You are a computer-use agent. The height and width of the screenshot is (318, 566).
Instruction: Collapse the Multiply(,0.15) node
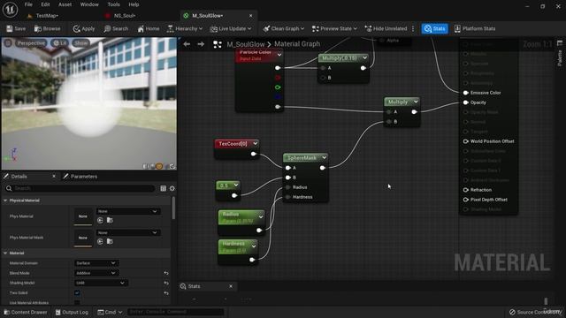364,57
